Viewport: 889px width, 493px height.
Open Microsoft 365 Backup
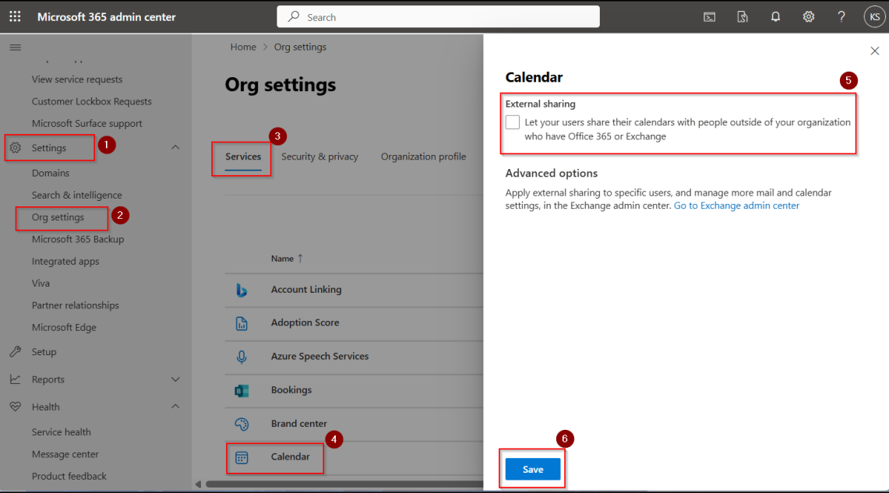(x=78, y=239)
